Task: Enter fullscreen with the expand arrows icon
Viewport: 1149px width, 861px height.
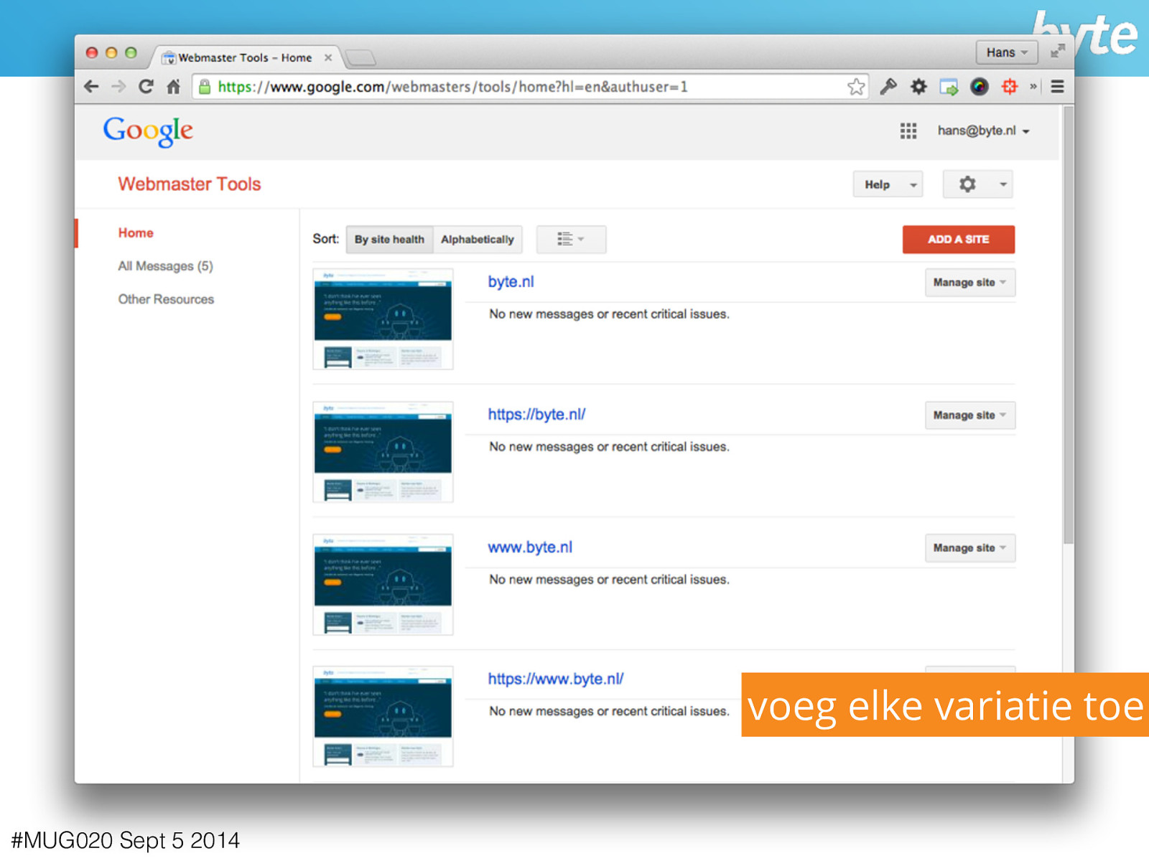Action: pyautogui.click(x=1057, y=52)
